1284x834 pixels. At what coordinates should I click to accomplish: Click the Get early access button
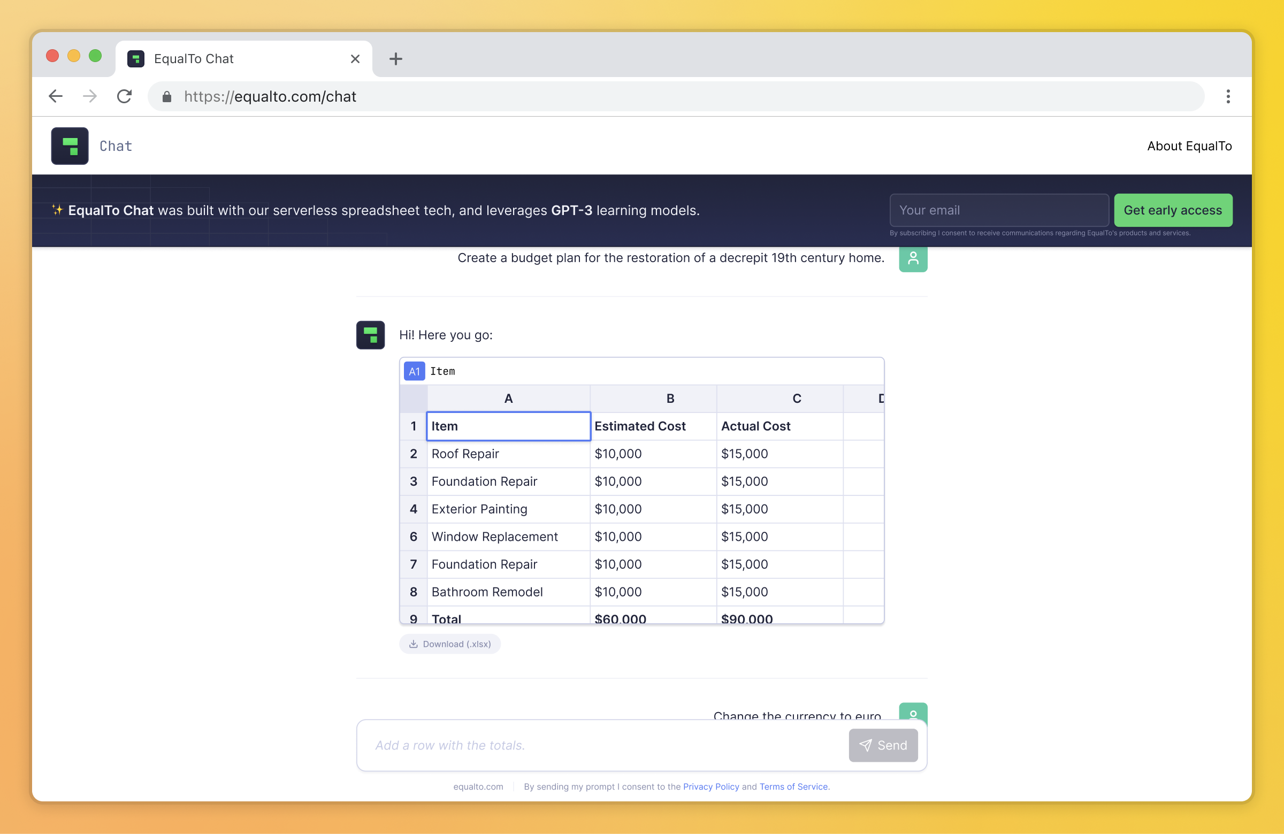point(1173,210)
